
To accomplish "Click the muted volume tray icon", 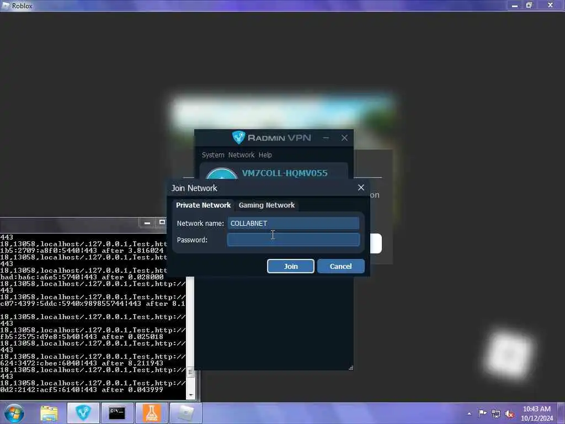I will (x=510, y=414).
